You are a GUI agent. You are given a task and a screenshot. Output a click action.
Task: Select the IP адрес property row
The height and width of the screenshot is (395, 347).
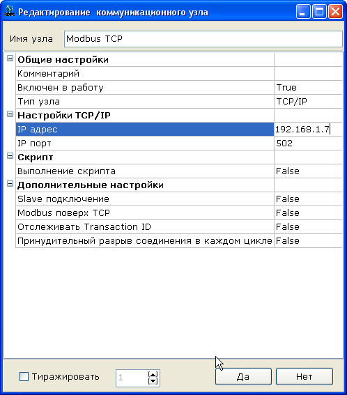tap(145, 130)
